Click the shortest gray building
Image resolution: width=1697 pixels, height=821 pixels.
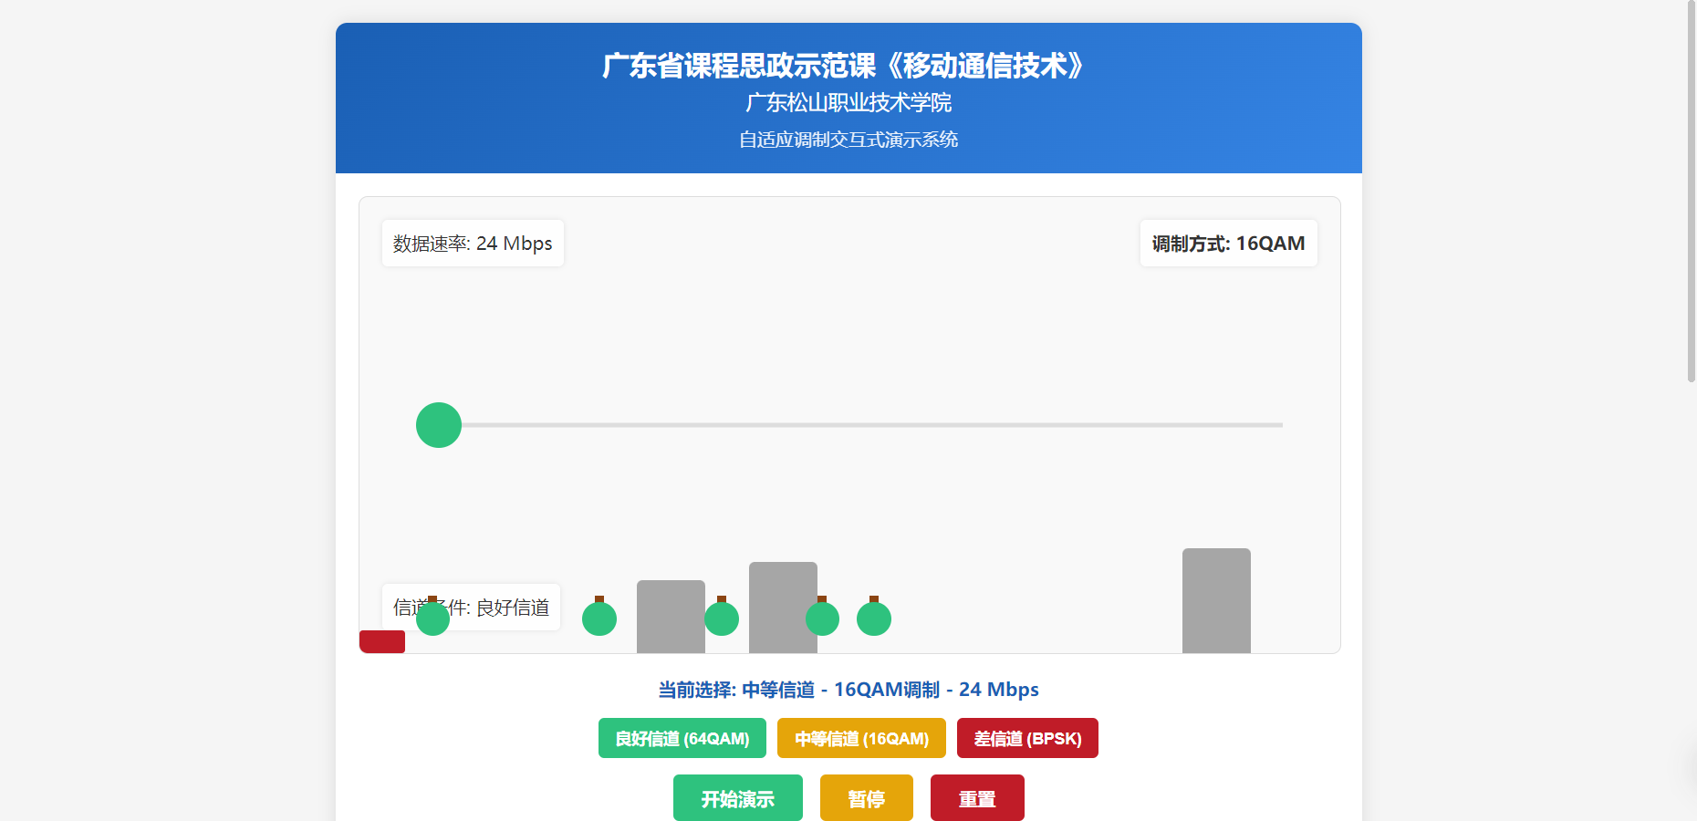671,616
